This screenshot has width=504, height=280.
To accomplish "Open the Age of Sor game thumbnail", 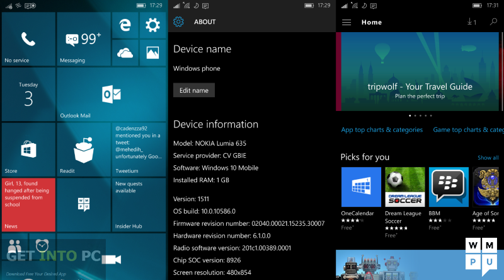I will tap(486, 187).
